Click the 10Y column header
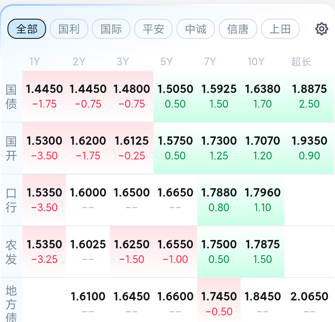This screenshot has width=335, height=322. pyautogui.click(x=256, y=62)
